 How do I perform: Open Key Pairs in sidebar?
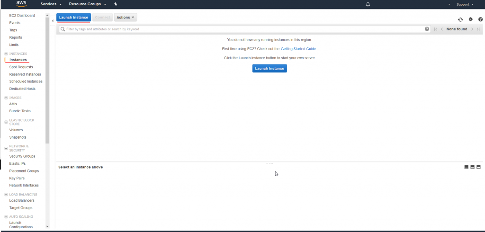[17, 178]
